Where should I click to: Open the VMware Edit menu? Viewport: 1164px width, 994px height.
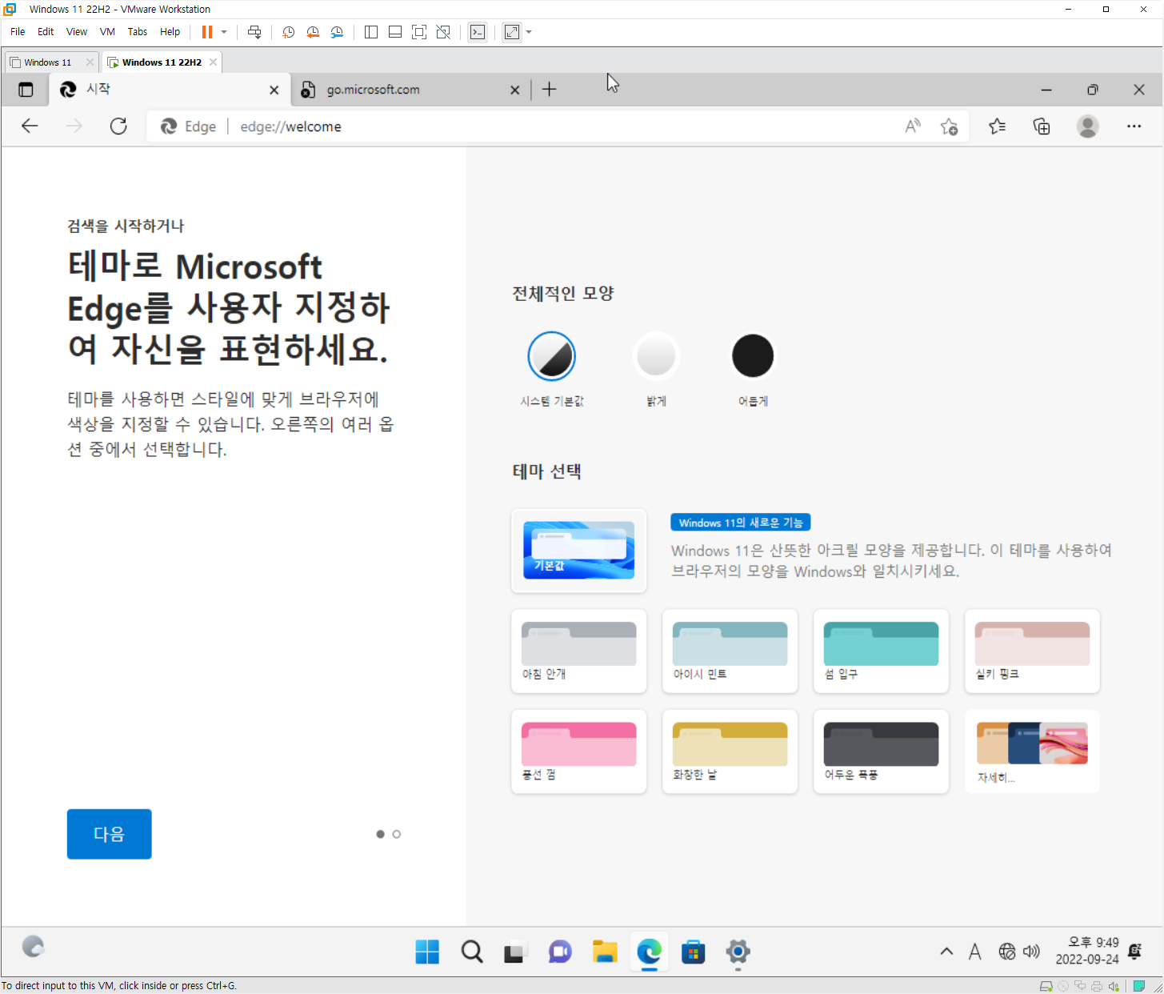tap(46, 32)
